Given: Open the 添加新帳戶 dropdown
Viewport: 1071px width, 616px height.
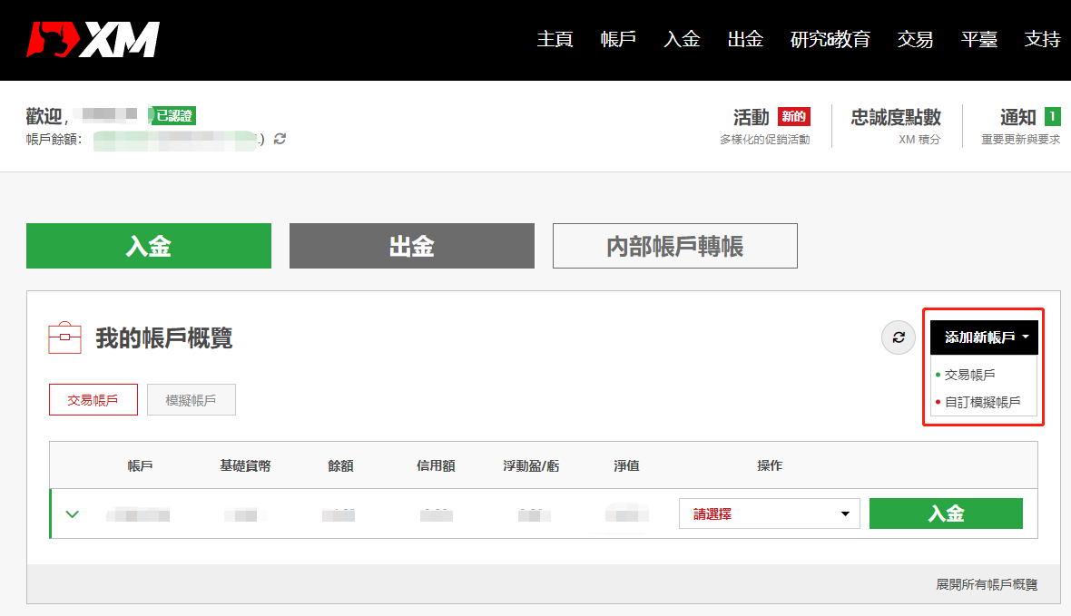Looking at the screenshot, I should [983, 337].
